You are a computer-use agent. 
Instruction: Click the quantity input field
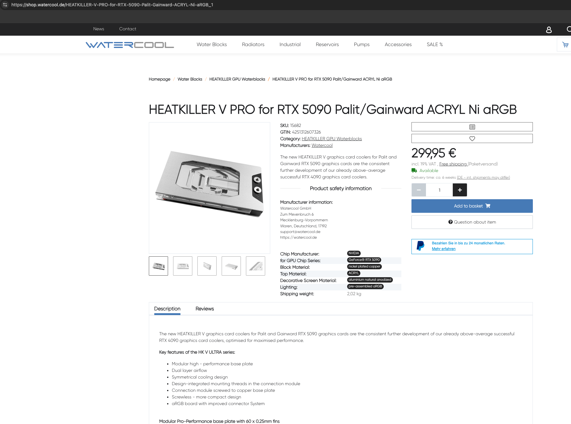tap(439, 190)
